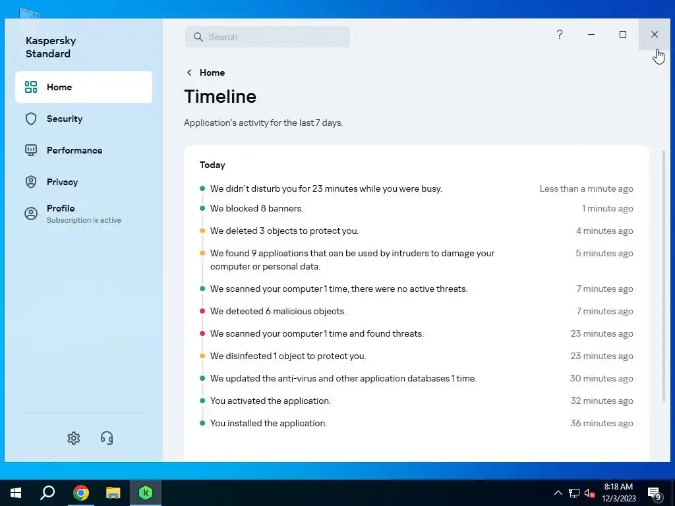Click the '36 minutes ago' timestamp

pos(602,423)
